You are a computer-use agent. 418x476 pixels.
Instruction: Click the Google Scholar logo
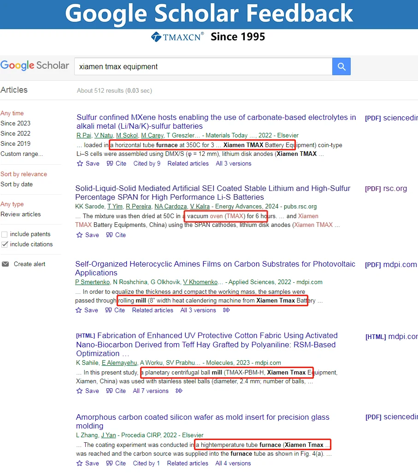point(35,65)
